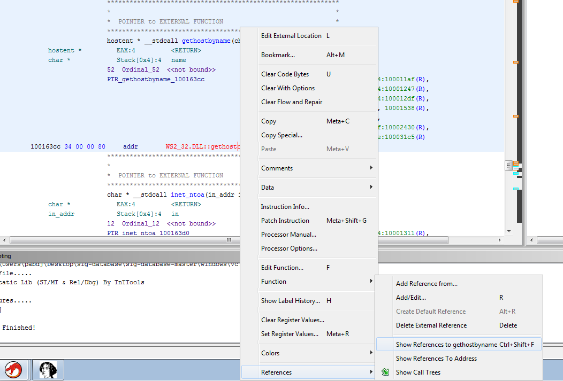
Task: Click the lowest cyan marker in overview bar
Action: tap(516, 189)
